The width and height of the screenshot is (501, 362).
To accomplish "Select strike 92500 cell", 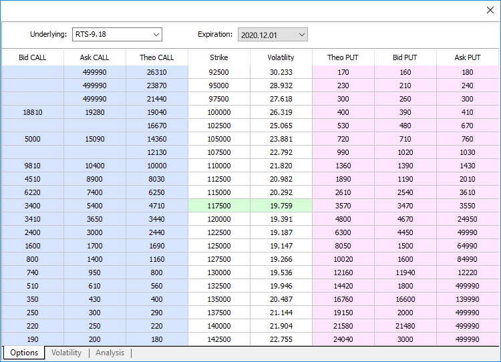I will click(x=219, y=72).
